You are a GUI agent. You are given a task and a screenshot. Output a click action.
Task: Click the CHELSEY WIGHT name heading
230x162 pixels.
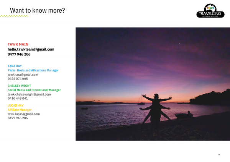pyautogui.click(x=19, y=86)
